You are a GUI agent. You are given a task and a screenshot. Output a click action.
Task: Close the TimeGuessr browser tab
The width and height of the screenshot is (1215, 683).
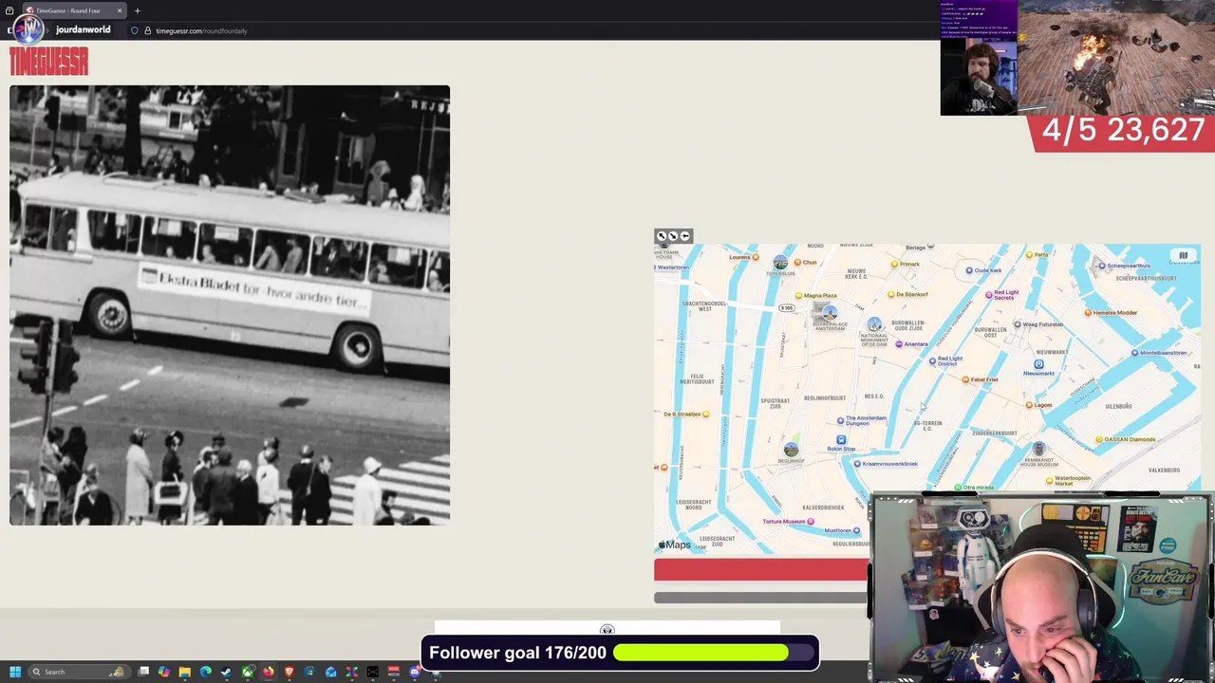[120, 10]
